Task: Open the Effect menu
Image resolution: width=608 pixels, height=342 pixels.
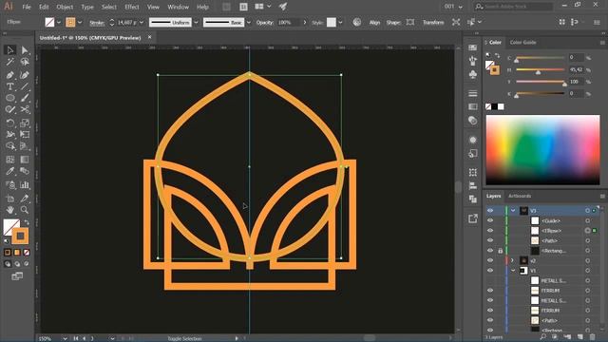Action: (132, 7)
